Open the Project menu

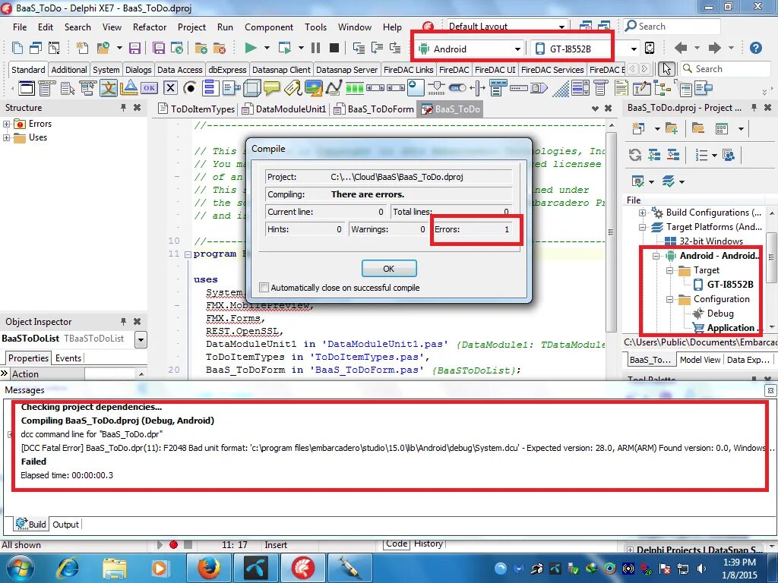191,27
